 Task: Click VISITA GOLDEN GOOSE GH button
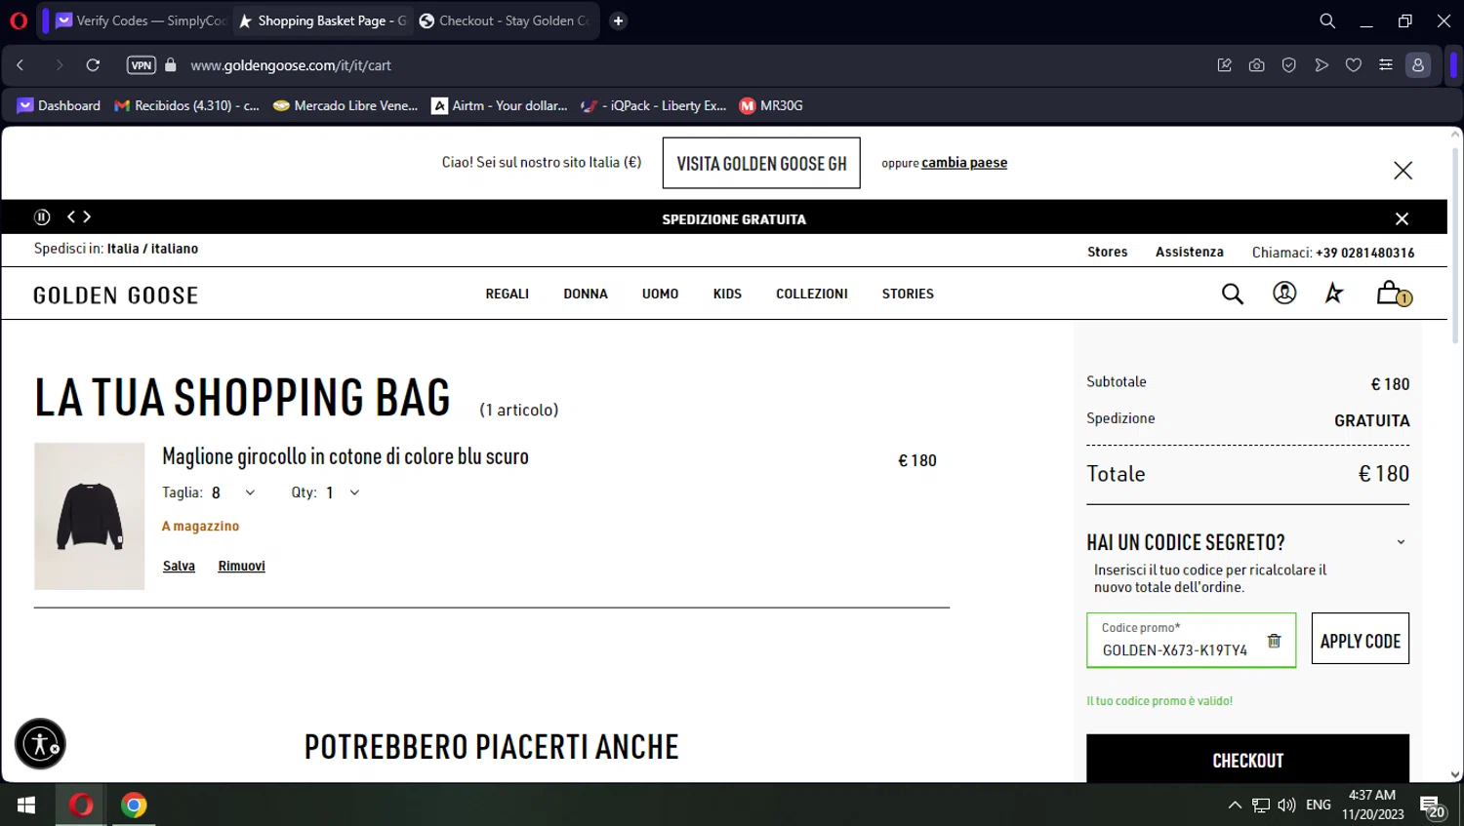pos(761,163)
